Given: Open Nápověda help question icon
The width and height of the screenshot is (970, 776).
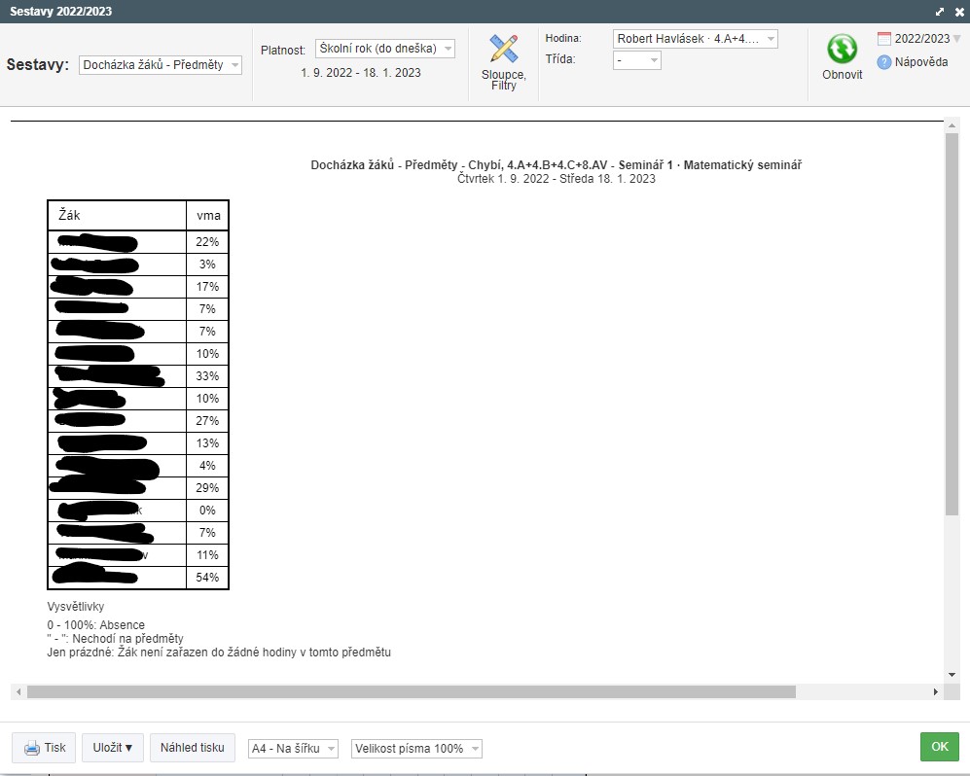Looking at the screenshot, I should 884,62.
